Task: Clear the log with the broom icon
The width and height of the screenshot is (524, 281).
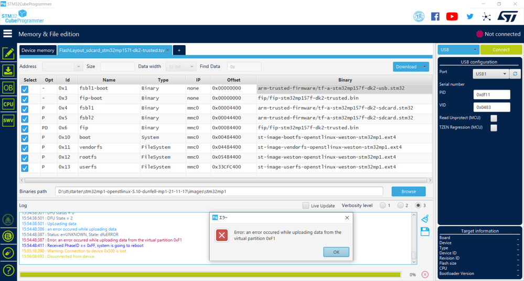Action: pos(425,219)
